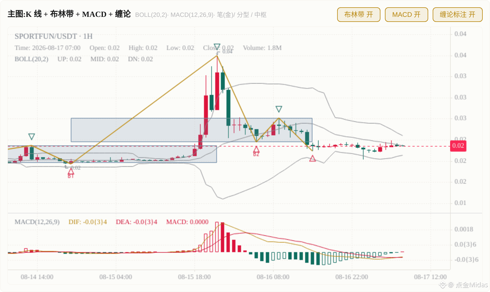Click the DIF value in MACD panel

(x=88, y=222)
